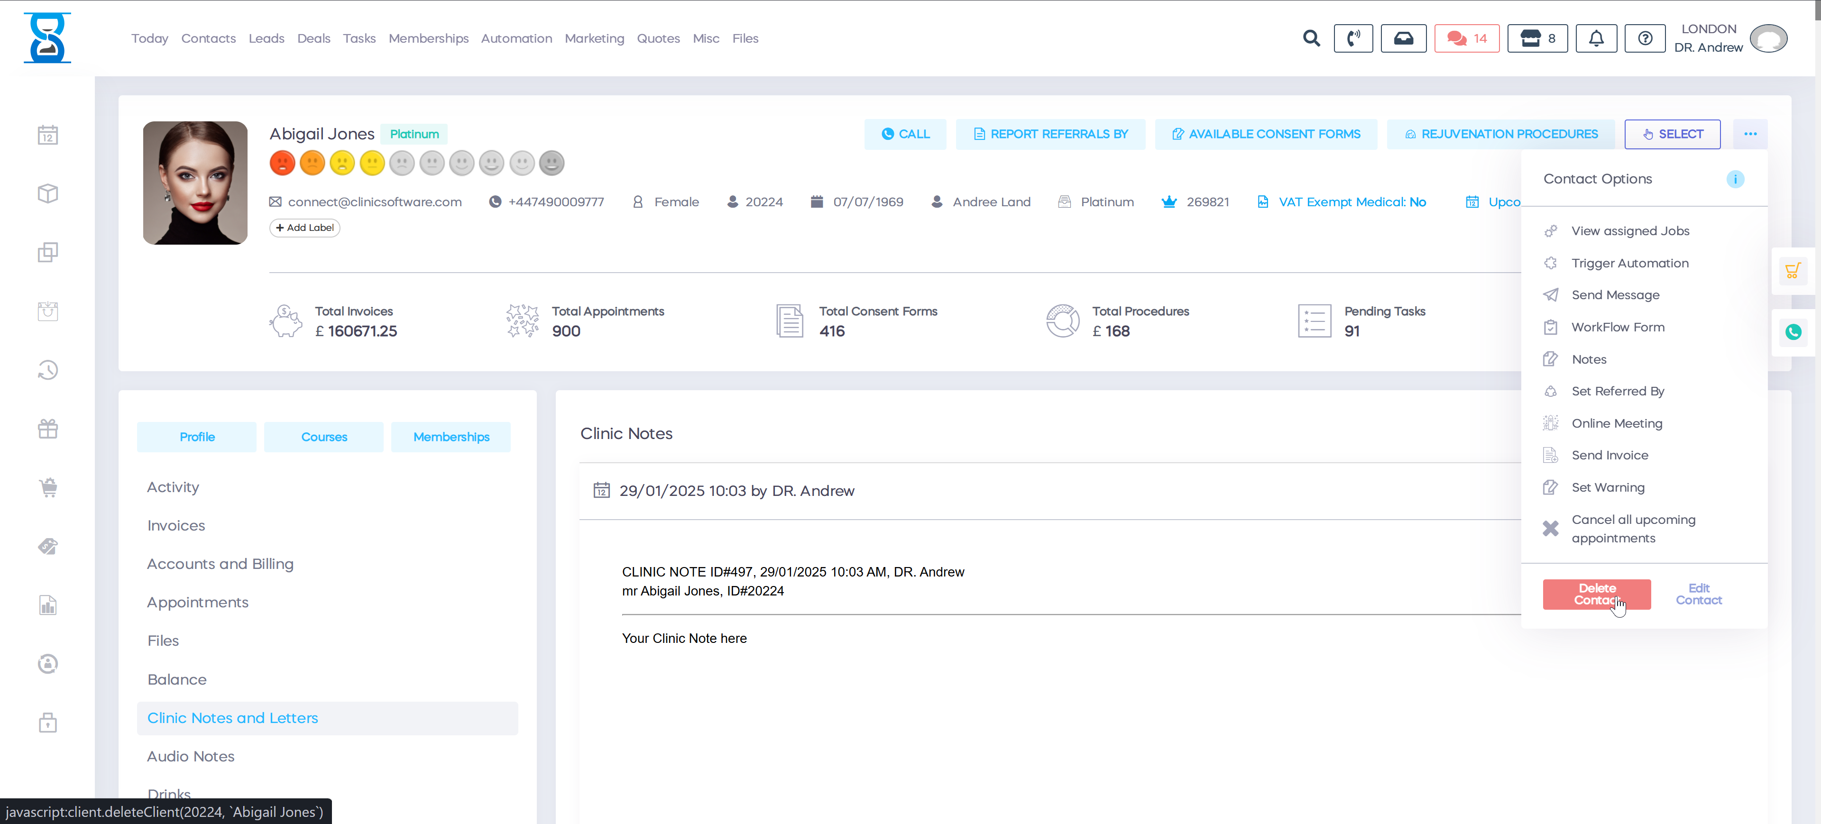This screenshot has width=1821, height=824.
Task: Open the orange shopping cart panel icon
Action: click(1793, 269)
